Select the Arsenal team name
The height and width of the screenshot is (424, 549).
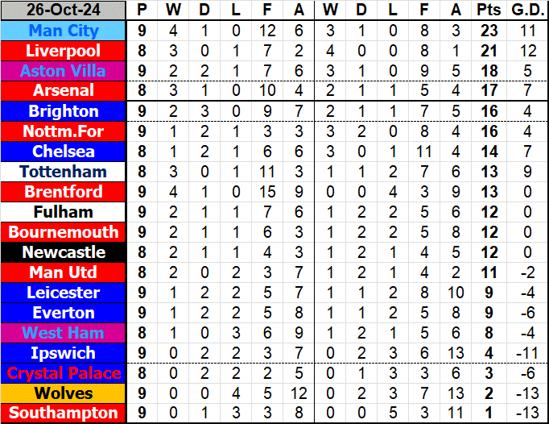tap(64, 91)
